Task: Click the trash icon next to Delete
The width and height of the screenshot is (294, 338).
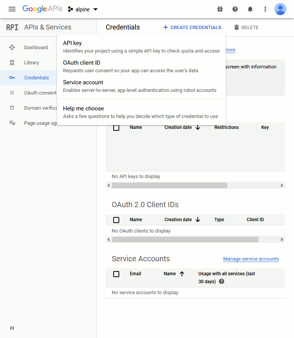Action: tap(237, 27)
